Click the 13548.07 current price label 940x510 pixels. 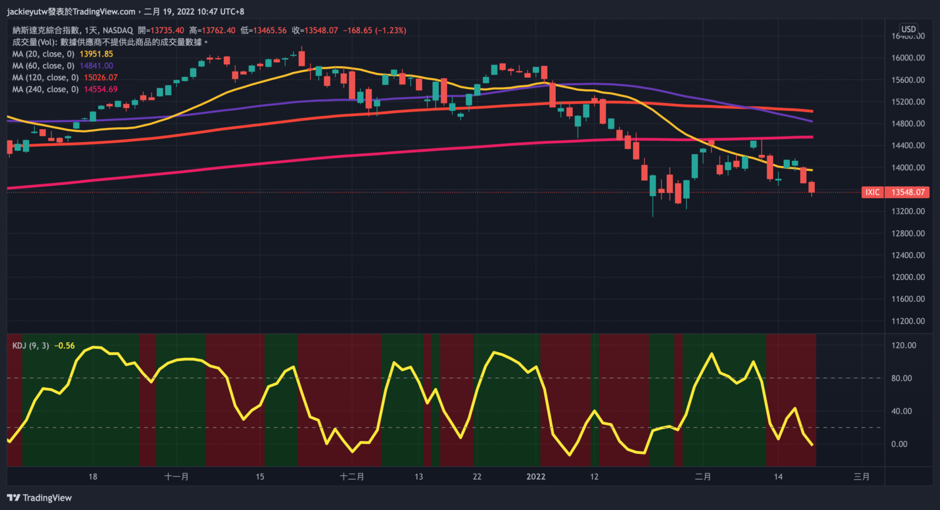click(908, 192)
